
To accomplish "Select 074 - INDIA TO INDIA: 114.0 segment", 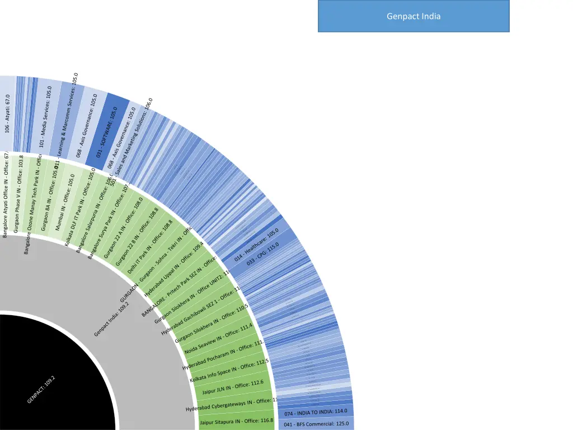I will point(316,412).
